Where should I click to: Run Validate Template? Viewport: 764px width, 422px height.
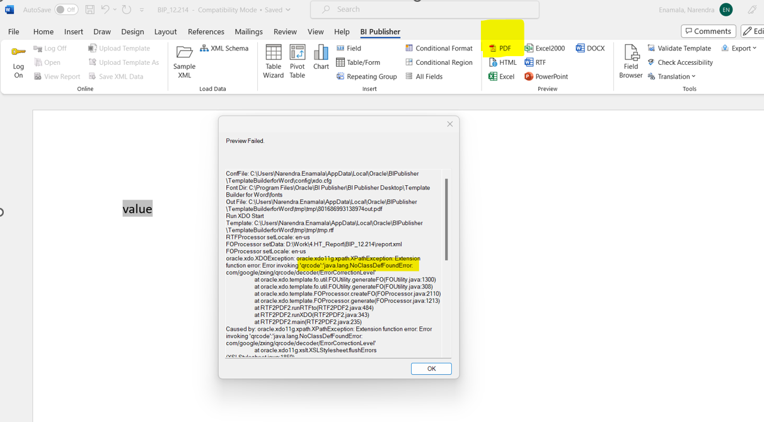tap(679, 48)
